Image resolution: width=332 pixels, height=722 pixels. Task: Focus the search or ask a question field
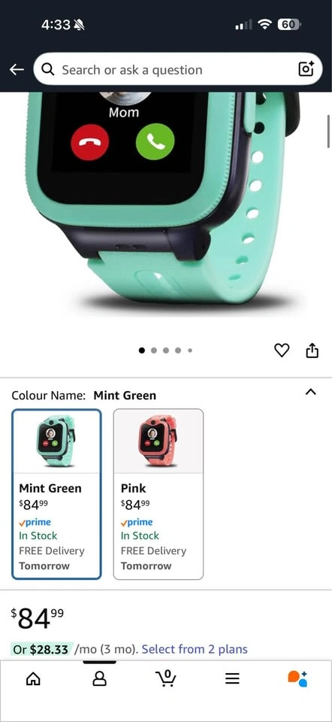click(178, 69)
